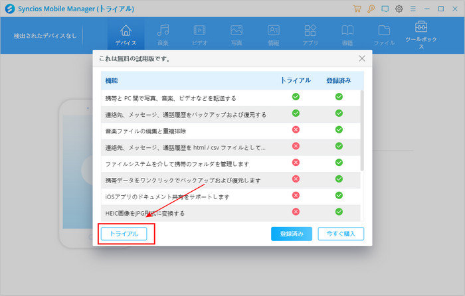Click registered checkmark for contacts backup row
Screen dimensions: 465x296
point(339,113)
